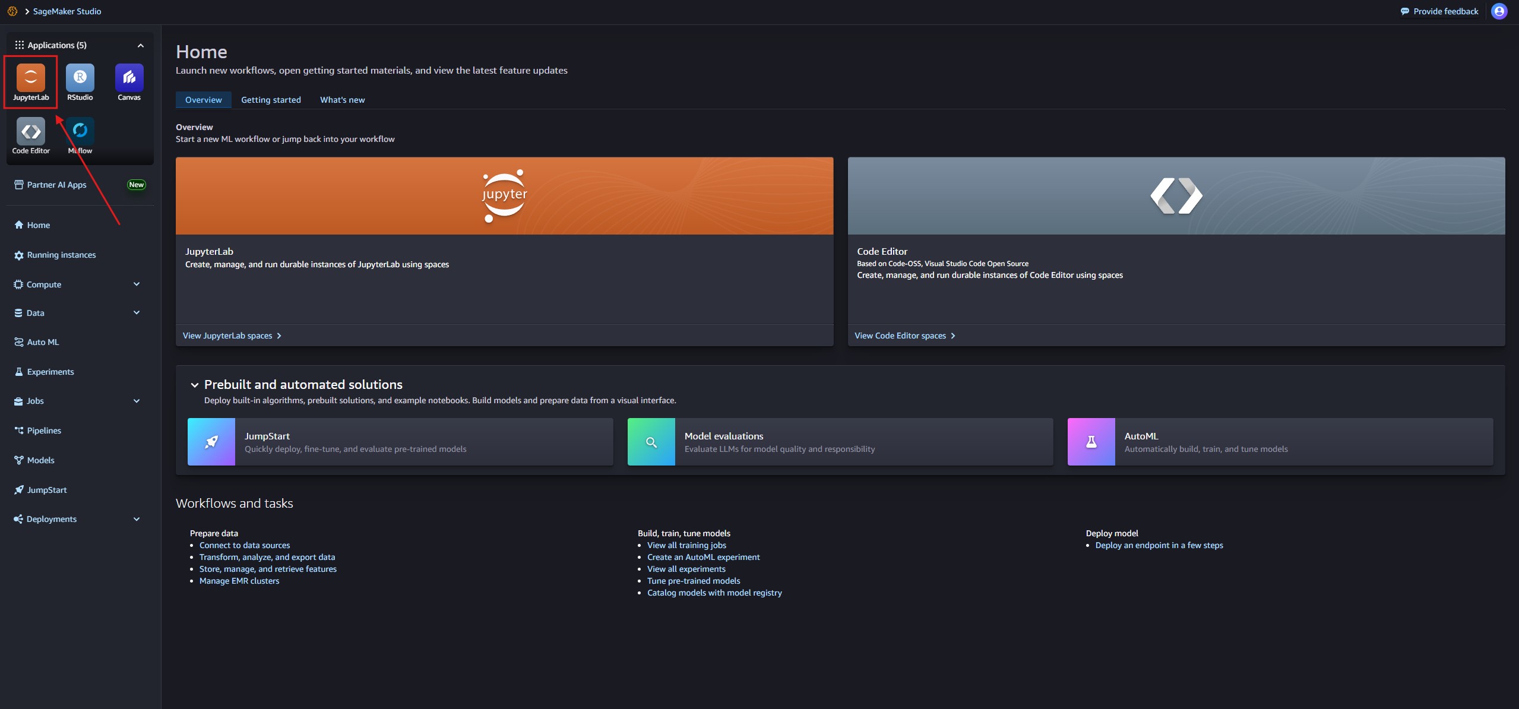The height and width of the screenshot is (709, 1519).
Task: Open the Code Editor app icon
Action: [x=31, y=131]
